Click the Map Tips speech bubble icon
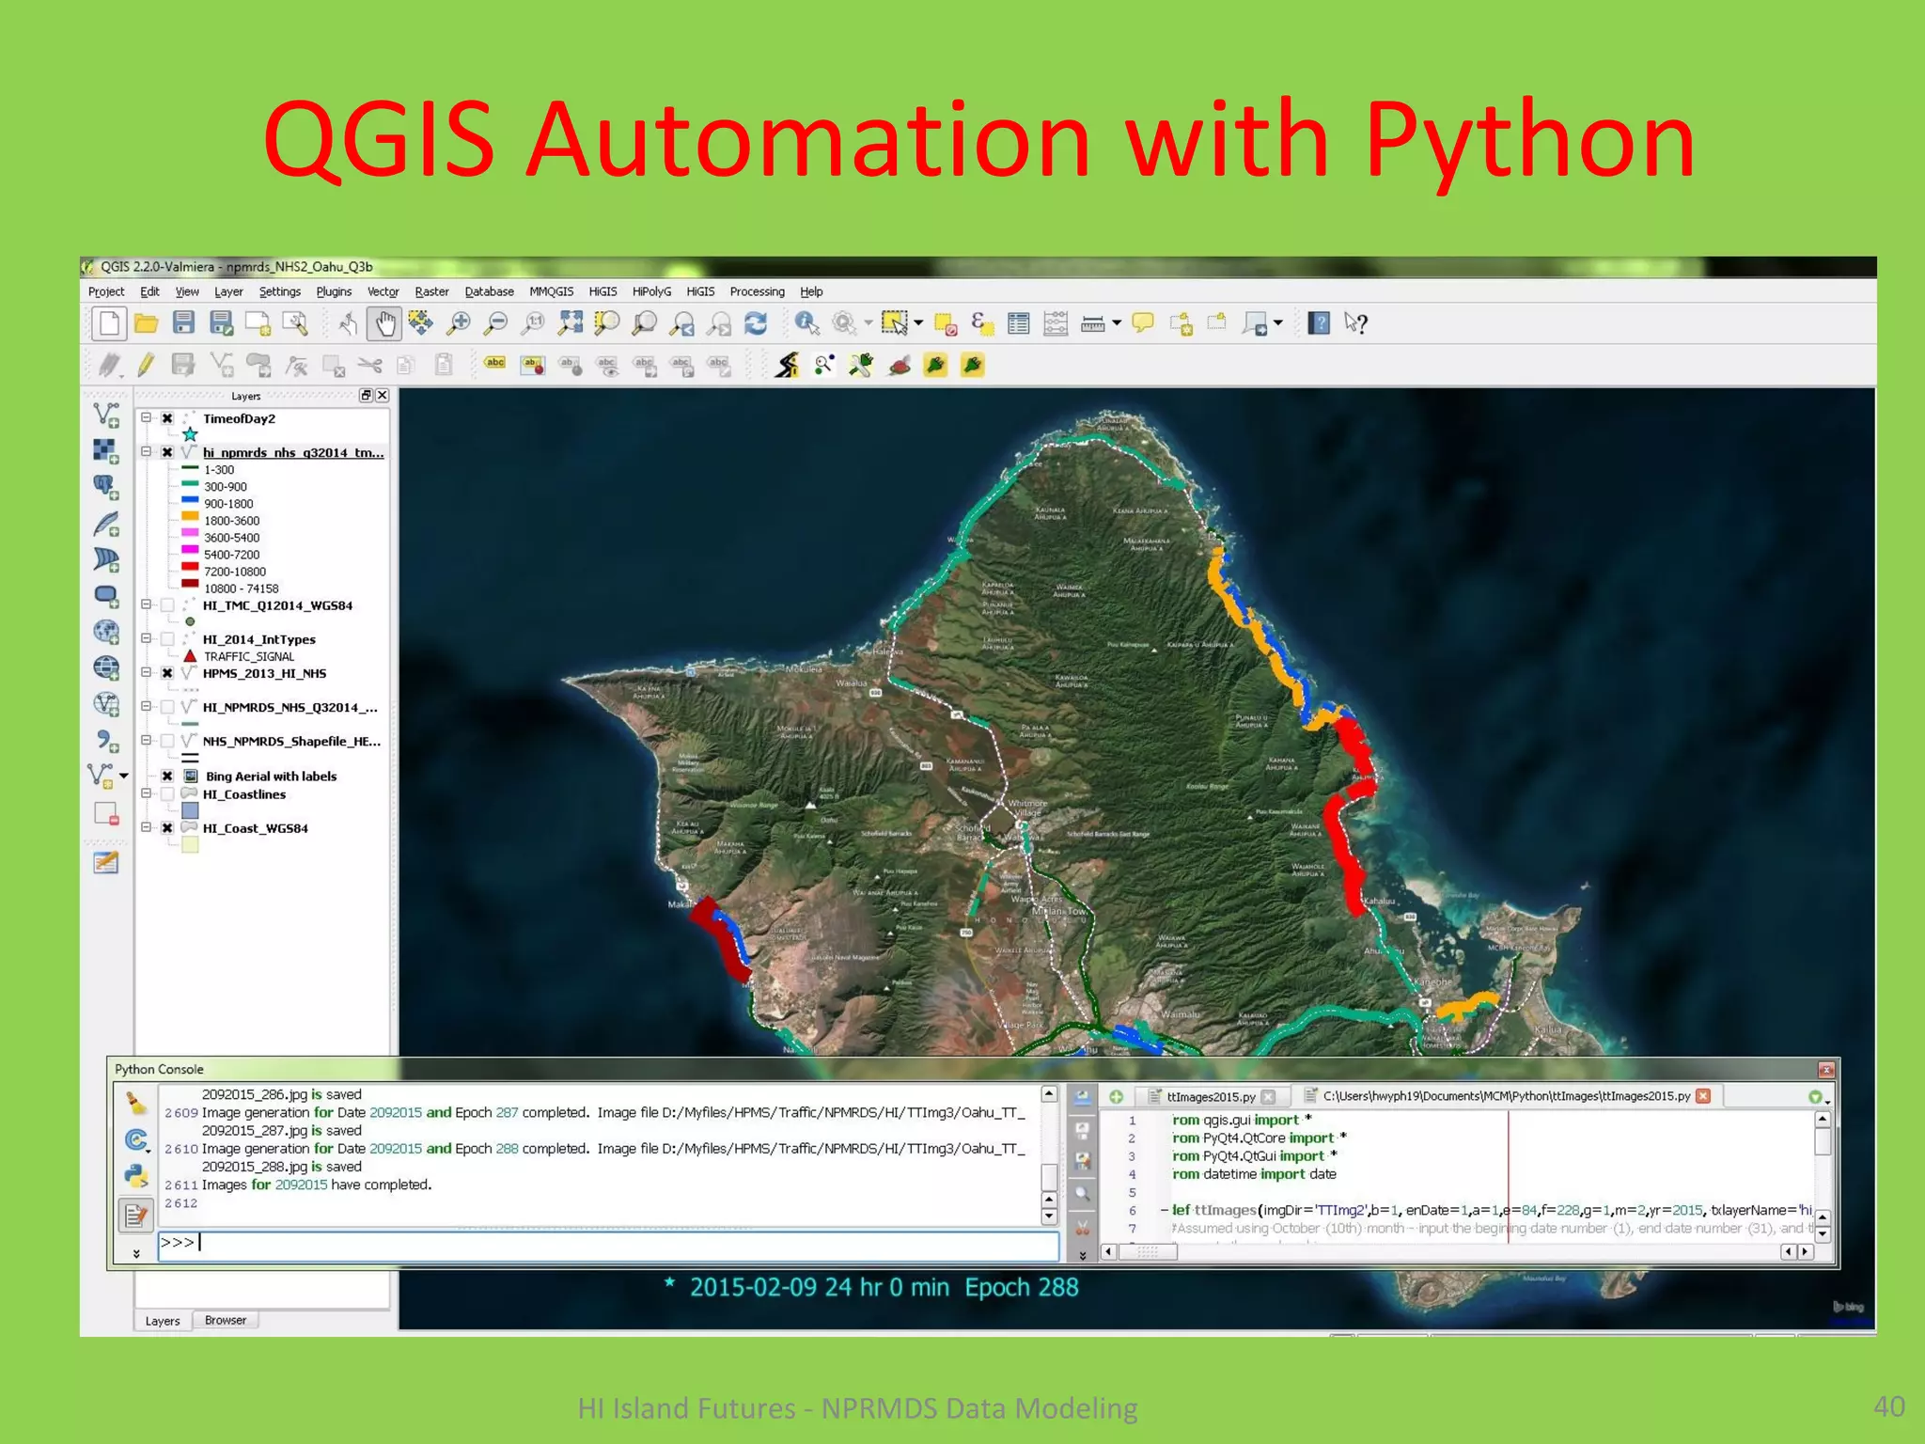 click(x=1143, y=323)
